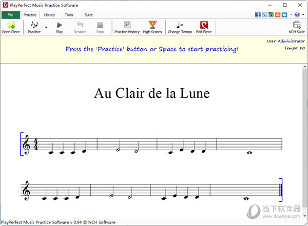The image size is (308, 226).
Task: Switch to the Library tab
Action: tap(49, 15)
